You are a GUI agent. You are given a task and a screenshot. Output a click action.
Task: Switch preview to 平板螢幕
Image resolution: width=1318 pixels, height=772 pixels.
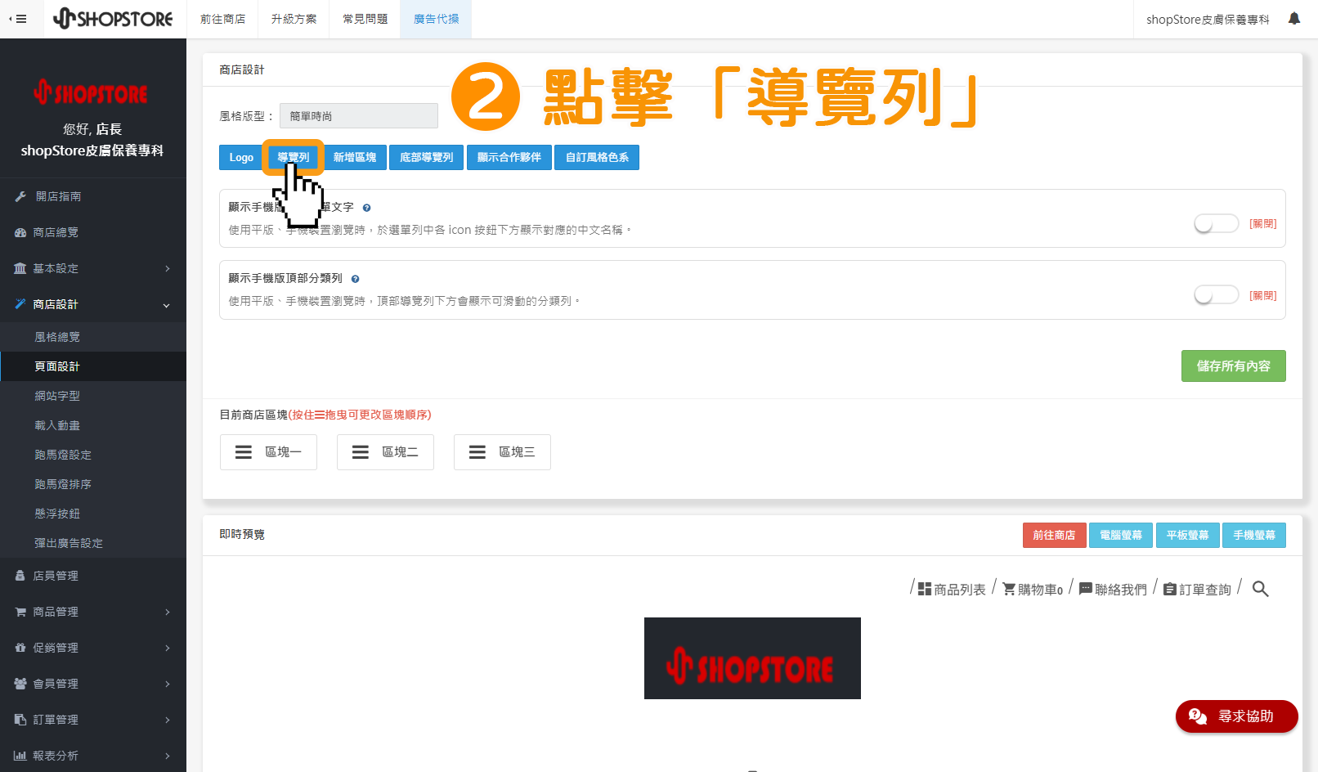pos(1187,535)
